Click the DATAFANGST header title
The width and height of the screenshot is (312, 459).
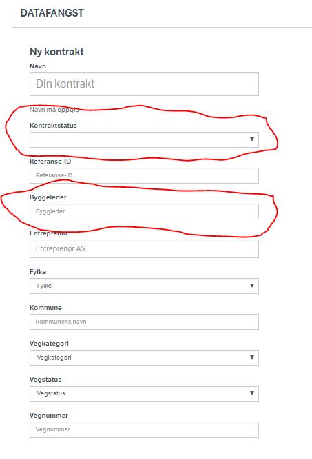click(x=52, y=13)
